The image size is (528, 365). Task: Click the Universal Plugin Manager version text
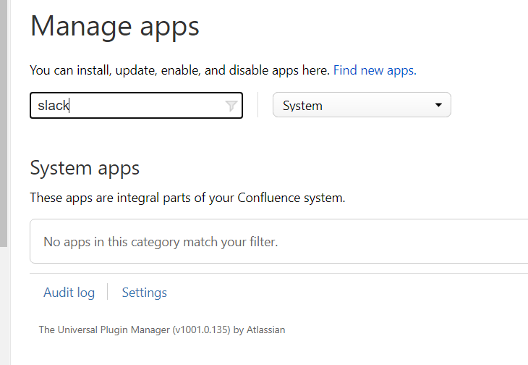(162, 330)
